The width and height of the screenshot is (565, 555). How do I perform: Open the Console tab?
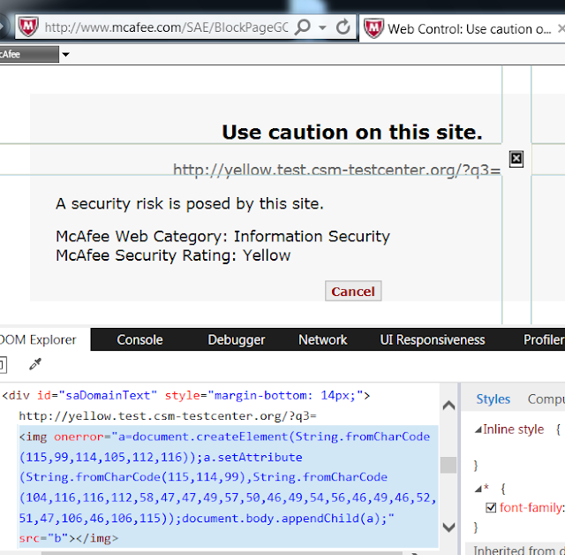pyautogui.click(x=139, y=339)
